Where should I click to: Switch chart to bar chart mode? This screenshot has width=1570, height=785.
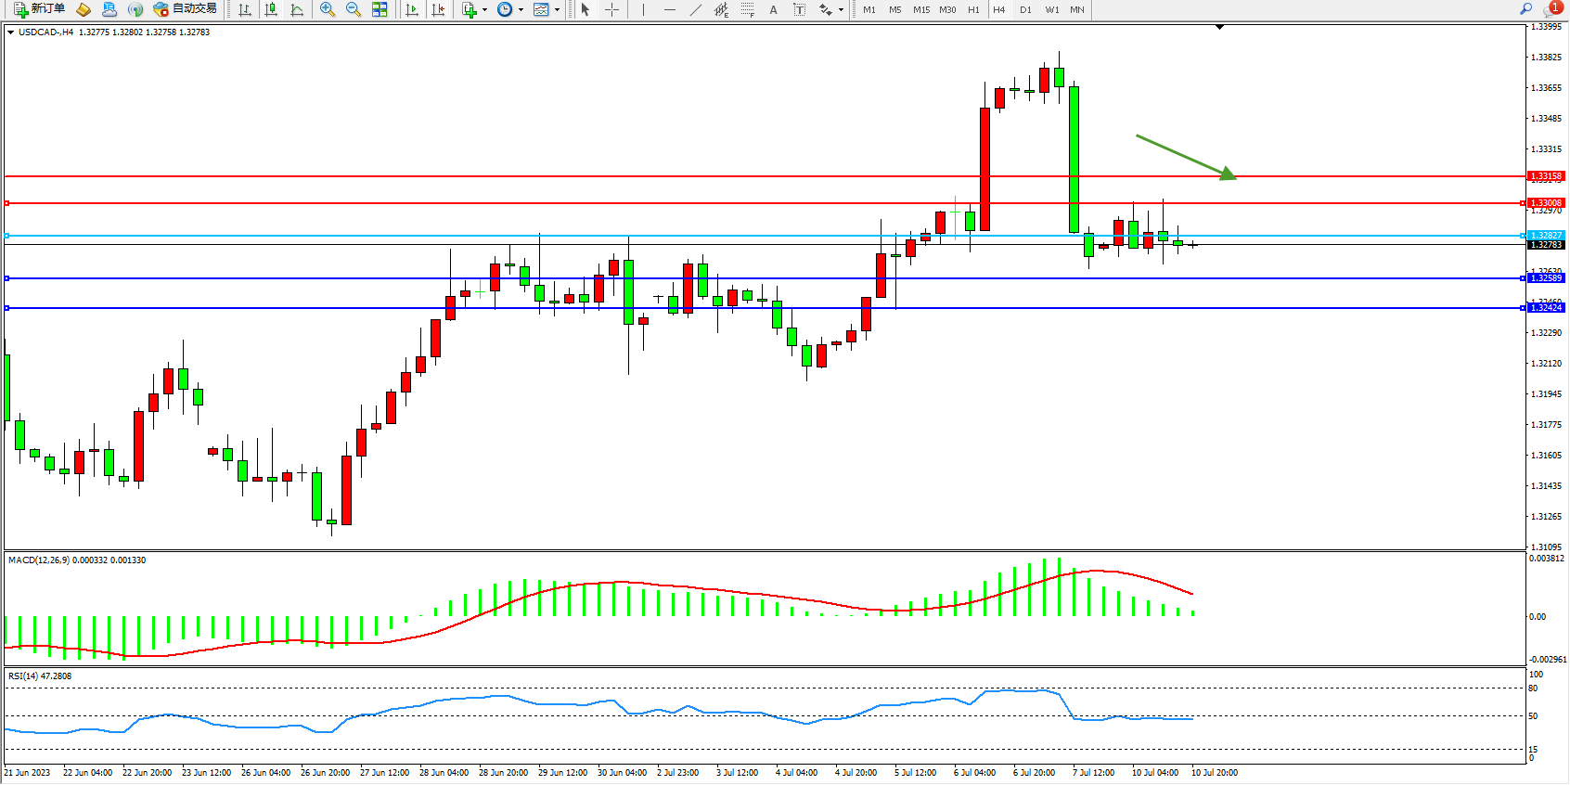[245, 9]
